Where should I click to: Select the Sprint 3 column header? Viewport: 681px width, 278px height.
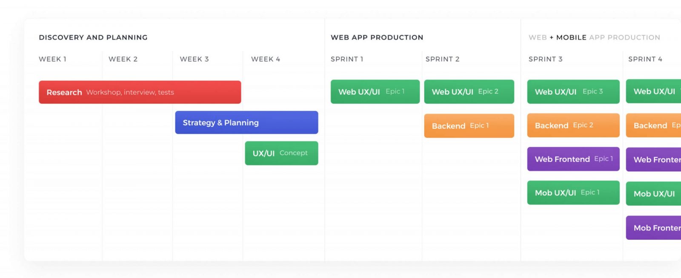545,59
